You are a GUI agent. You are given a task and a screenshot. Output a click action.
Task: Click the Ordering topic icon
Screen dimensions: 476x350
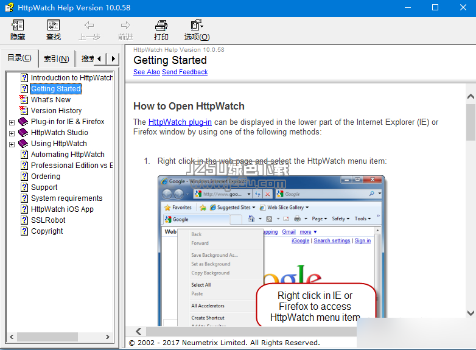(x=24, y=177)
